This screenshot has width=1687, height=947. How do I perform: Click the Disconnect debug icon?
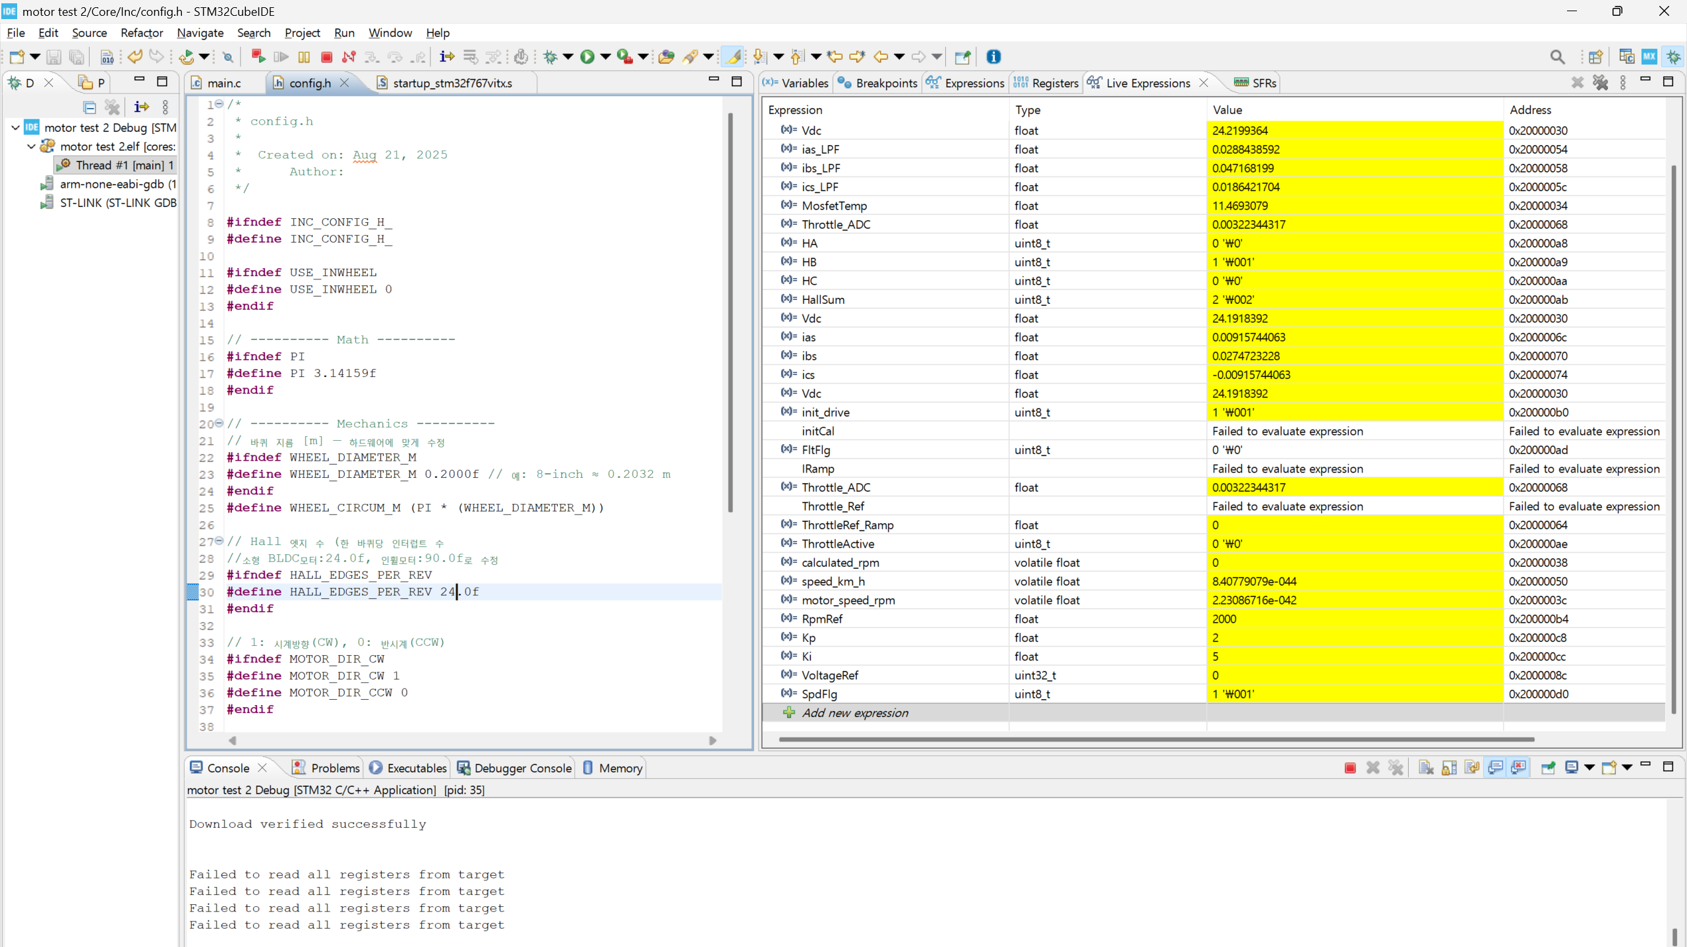349,57
